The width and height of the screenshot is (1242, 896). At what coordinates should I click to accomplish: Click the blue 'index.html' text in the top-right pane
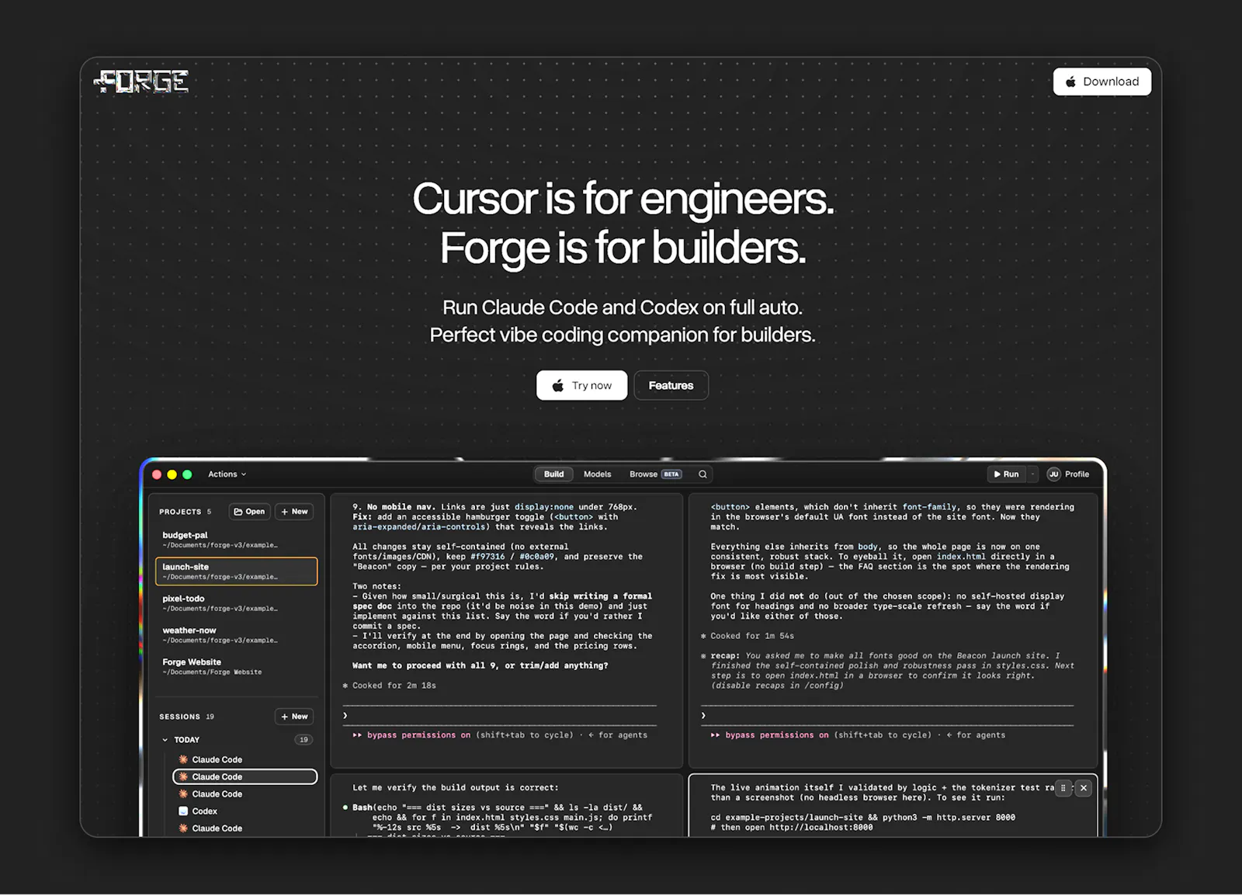tap(961, 557)
